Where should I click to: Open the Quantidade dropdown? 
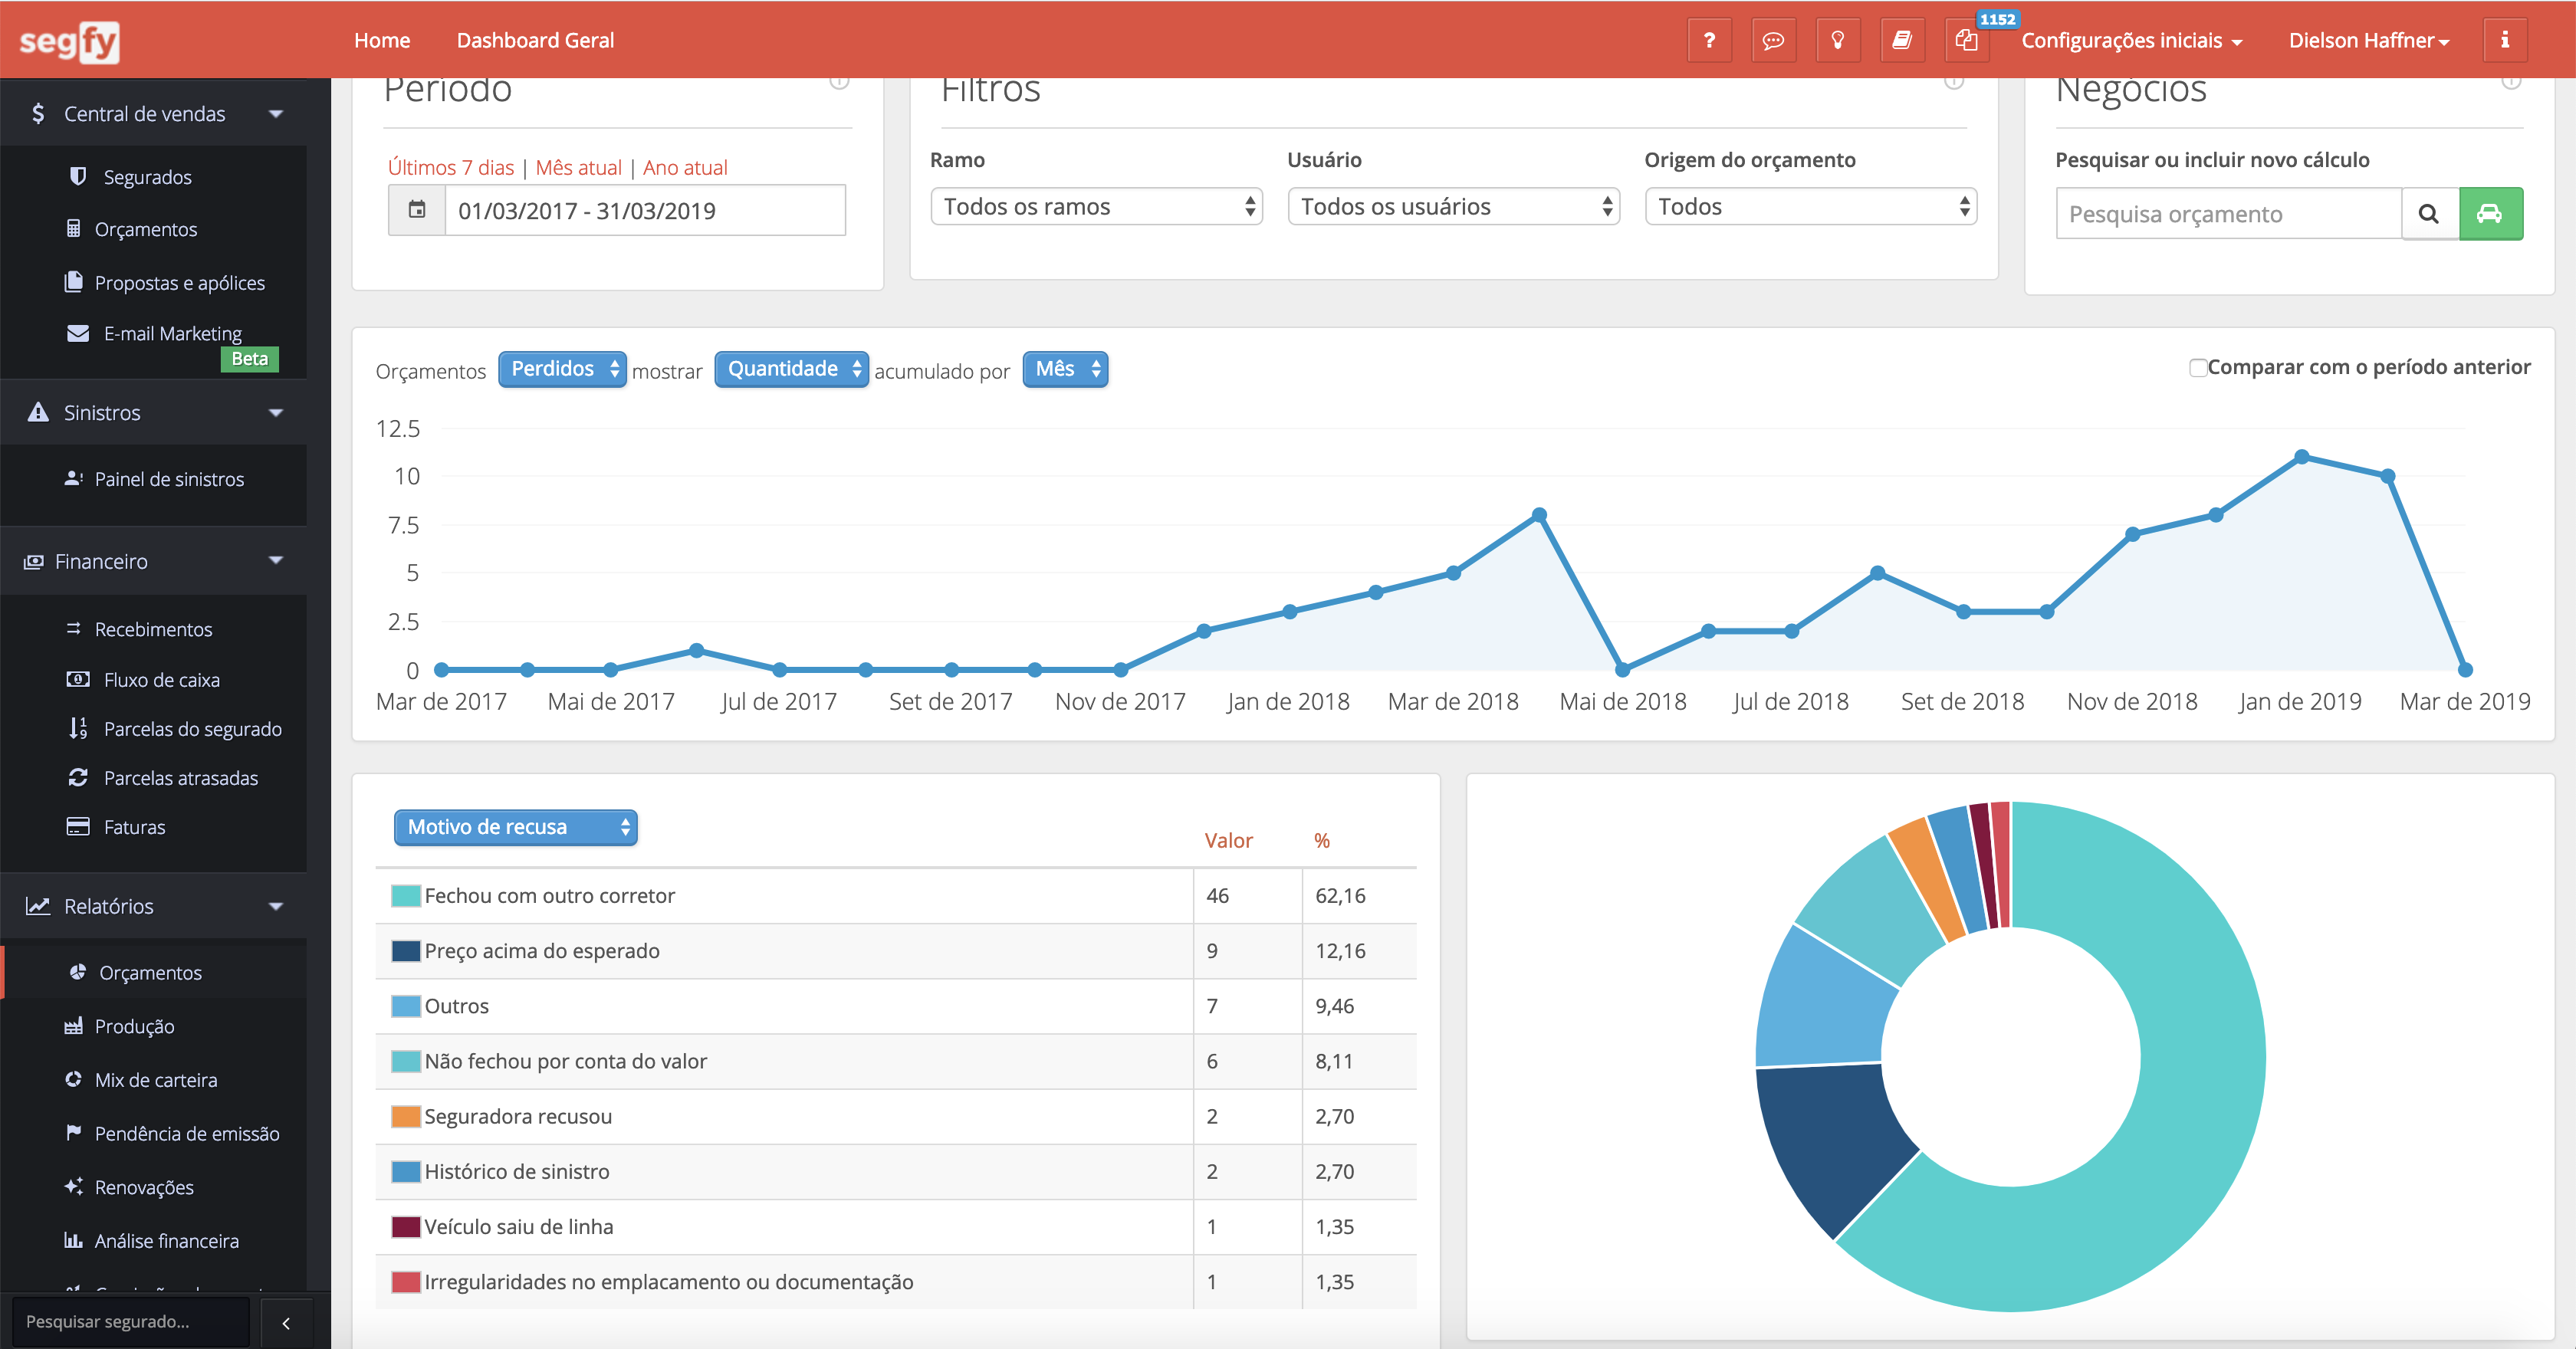(792, 369)
